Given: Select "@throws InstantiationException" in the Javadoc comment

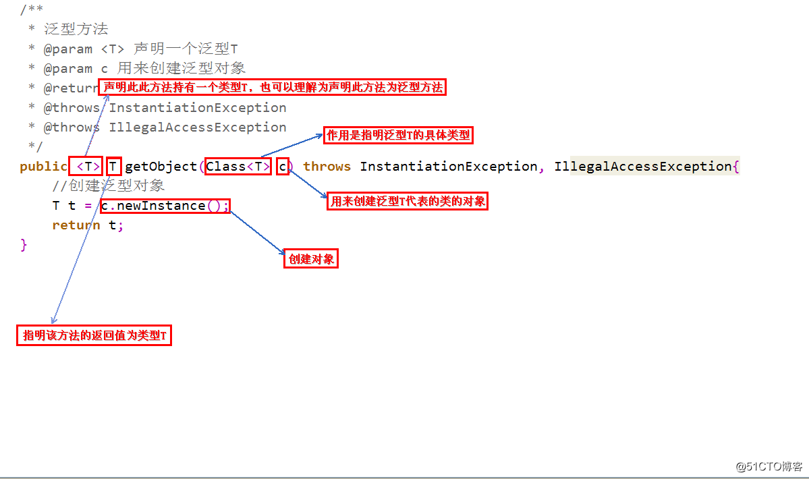Looking at the screenshot, I should [x=165, y=108].
